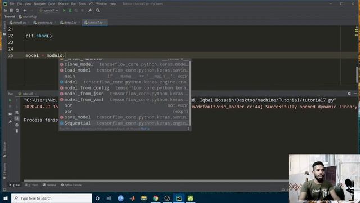Open the Run tool window button
The height and width of the screenshot is (203, 360).
tap(15, 185)
